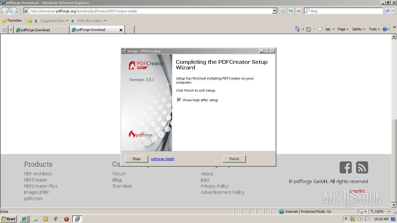This screenshot has width=397, height=223.
Task: Expand the Print options dropdown arrow
Action: (x=333, y=29)
